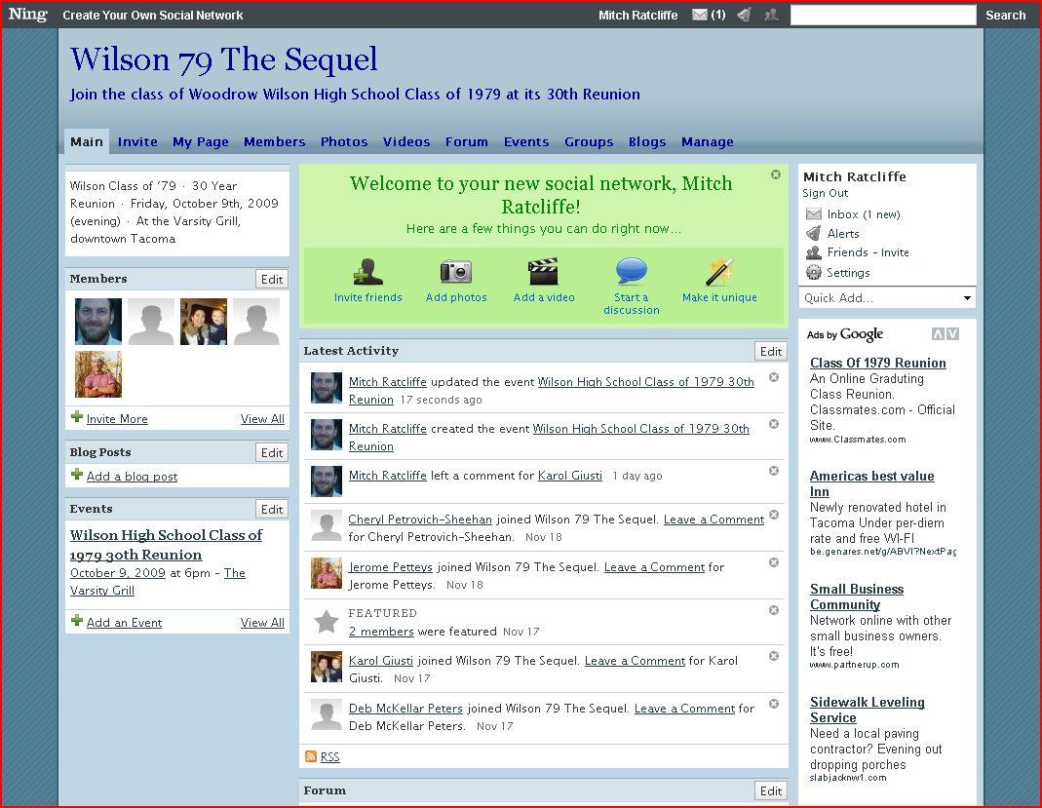
Task: Open the friends icon in top bar
Action: coord(771,15)
